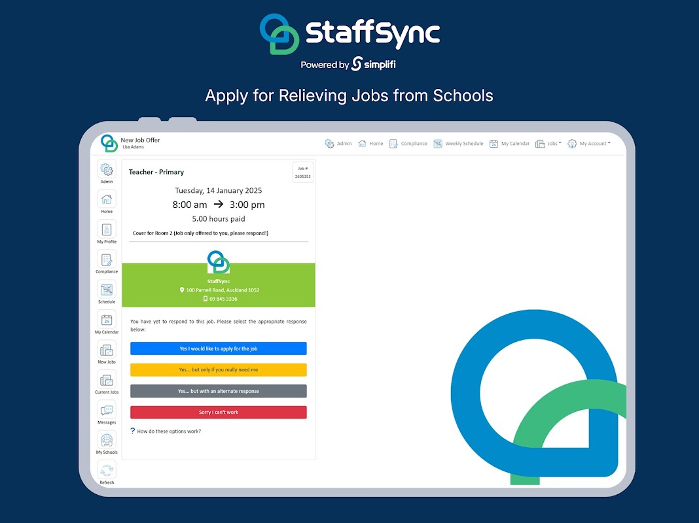Click the 3:00 pm end time
699x523 pixels.
click(247, 205)
